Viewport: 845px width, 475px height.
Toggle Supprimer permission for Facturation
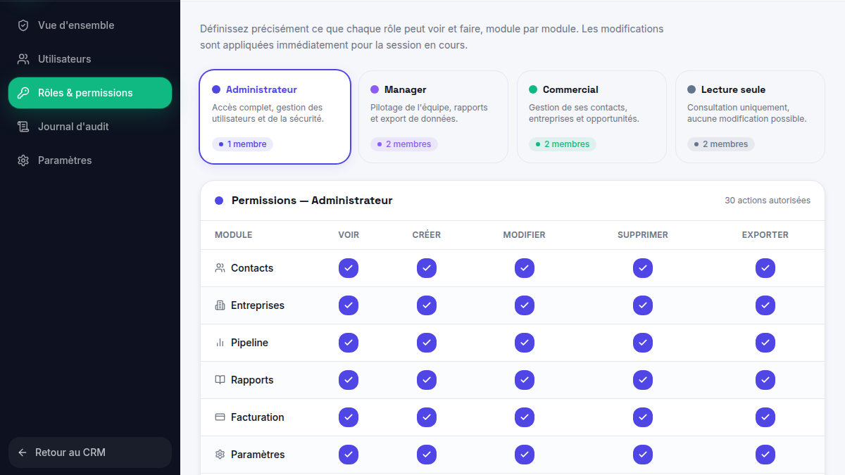pos(643,417)
